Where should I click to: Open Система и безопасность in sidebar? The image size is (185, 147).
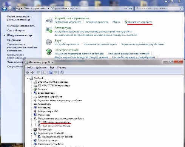(21, 26)
